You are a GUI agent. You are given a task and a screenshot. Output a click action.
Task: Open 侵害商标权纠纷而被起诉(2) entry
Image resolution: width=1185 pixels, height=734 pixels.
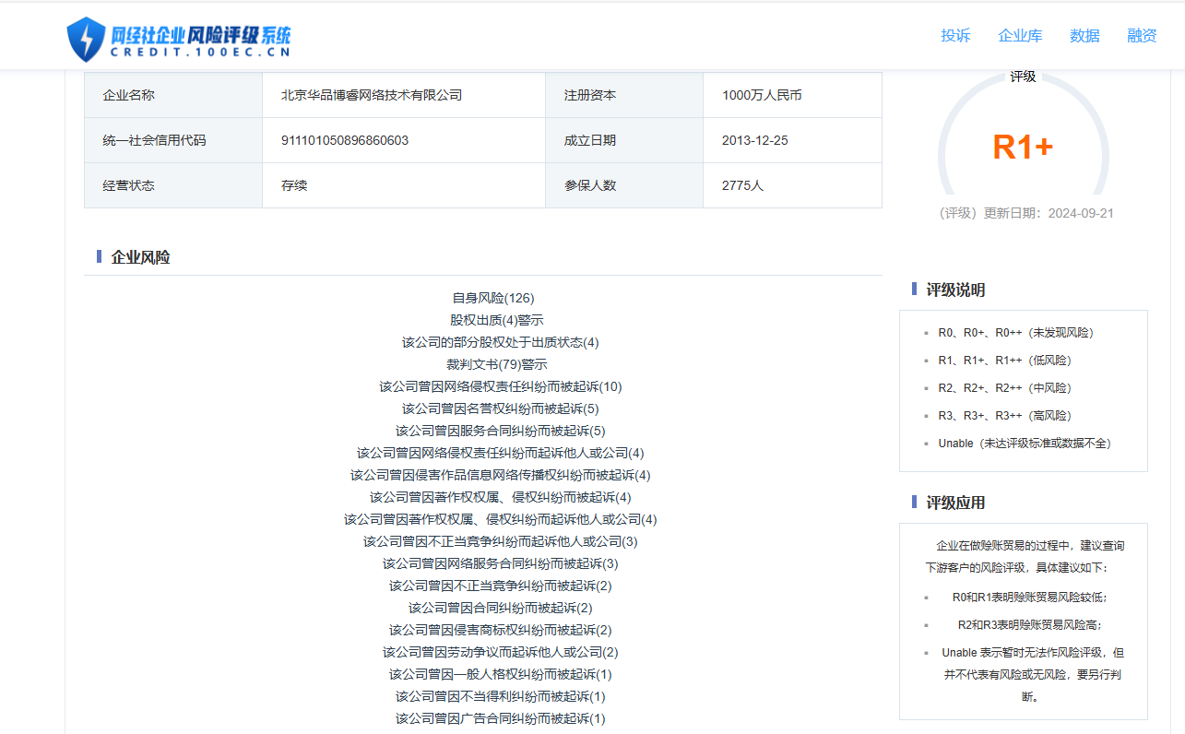(x=500, y=630)
